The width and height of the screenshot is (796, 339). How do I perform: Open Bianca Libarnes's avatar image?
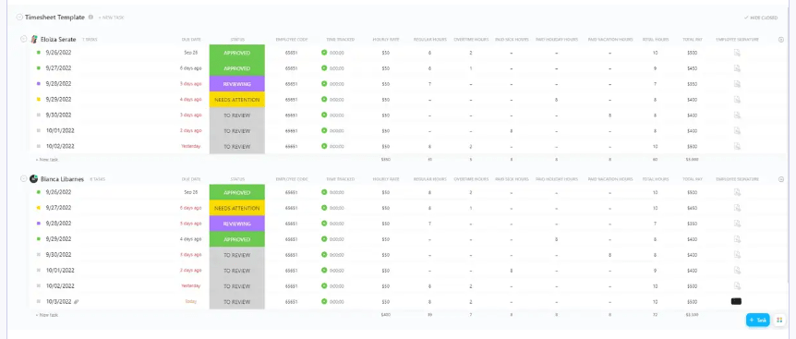[34, 178]
